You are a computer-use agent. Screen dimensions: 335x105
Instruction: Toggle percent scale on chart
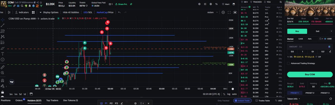tap(224, 94)
